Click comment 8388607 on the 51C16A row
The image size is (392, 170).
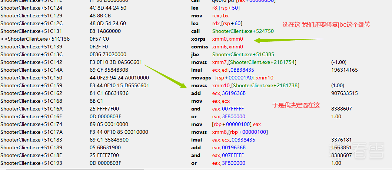click(342, 109)
